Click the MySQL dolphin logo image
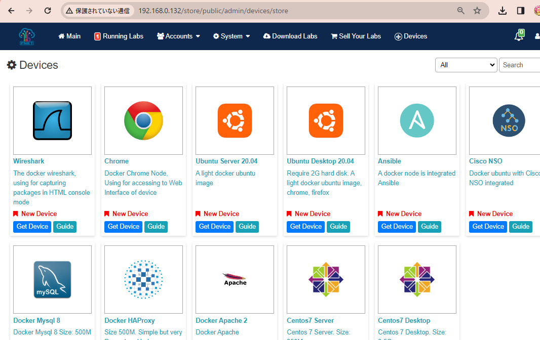This screenshot has height=340, width=540. point(52,279)
